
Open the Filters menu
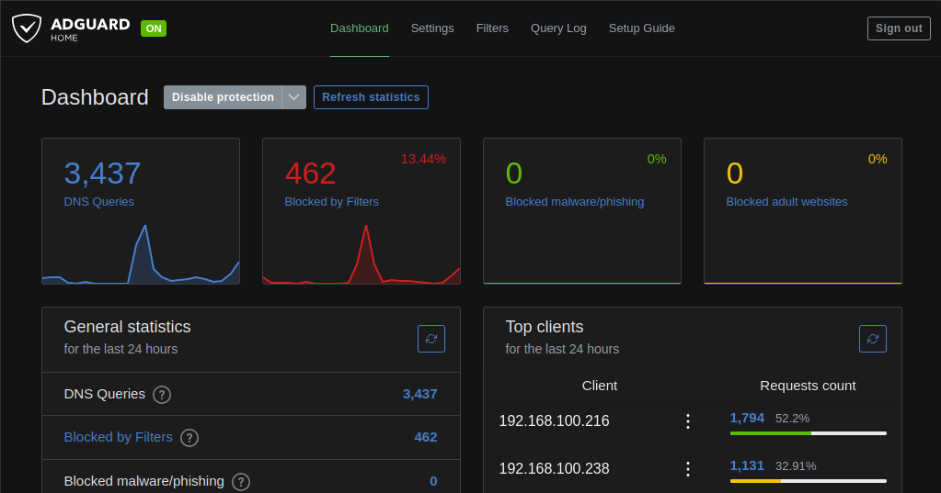[492, 28]
